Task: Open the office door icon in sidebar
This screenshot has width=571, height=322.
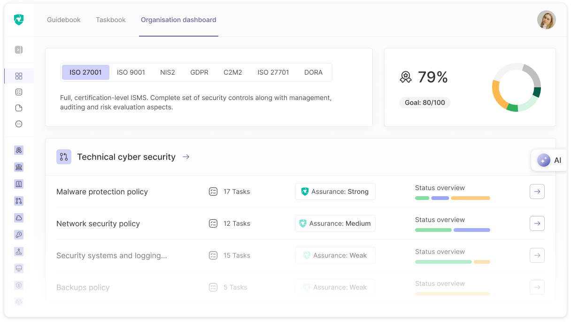Action: pyautogui.click(x=19, y=184)
